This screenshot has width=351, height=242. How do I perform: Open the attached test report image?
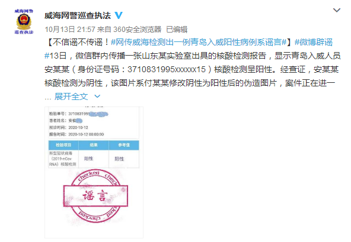[x=94, y=172]
